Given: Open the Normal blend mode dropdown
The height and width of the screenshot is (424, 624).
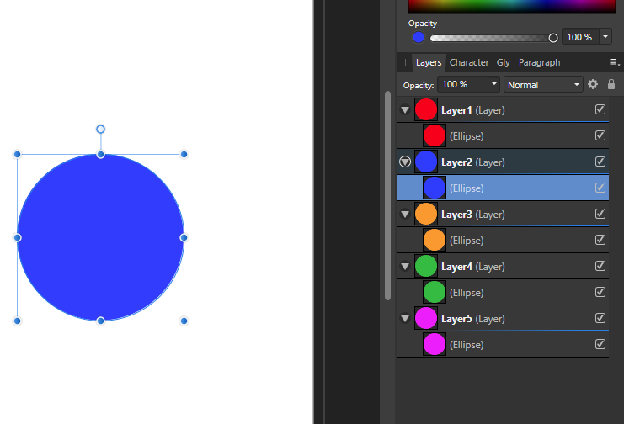Looking at the screenshot, I should click(543, 85).
